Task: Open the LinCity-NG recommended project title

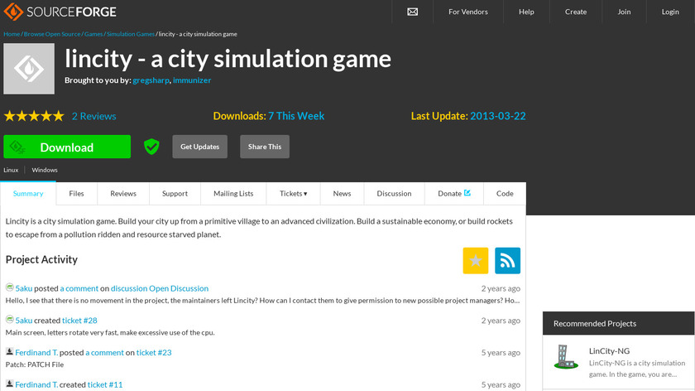Action: click(x=609, y=351)
